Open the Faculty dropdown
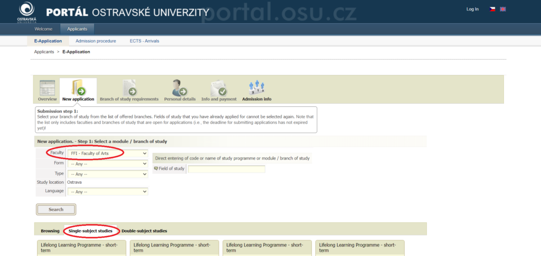This screenshot has width=541, height=256. click(108, 153)
